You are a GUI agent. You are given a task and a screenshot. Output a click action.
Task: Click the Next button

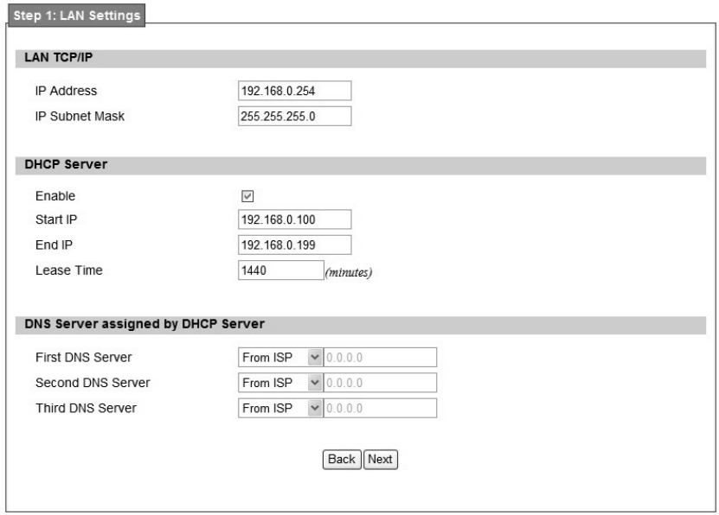click(x=380, y=459)
